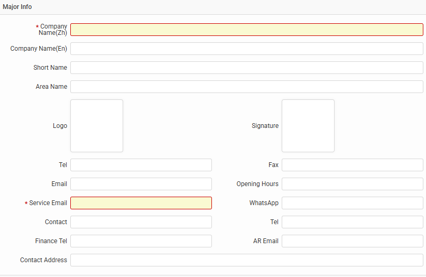Viewport: 426px width, 277px height.
Task: Select the Contact name field
Action: point(141,222)
